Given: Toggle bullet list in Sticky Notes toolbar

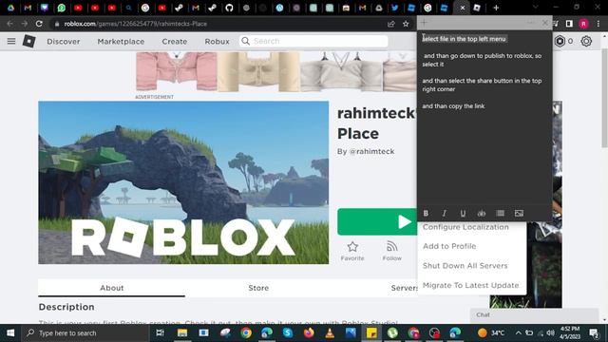Looking at the screenshot, I should (501, 213).
